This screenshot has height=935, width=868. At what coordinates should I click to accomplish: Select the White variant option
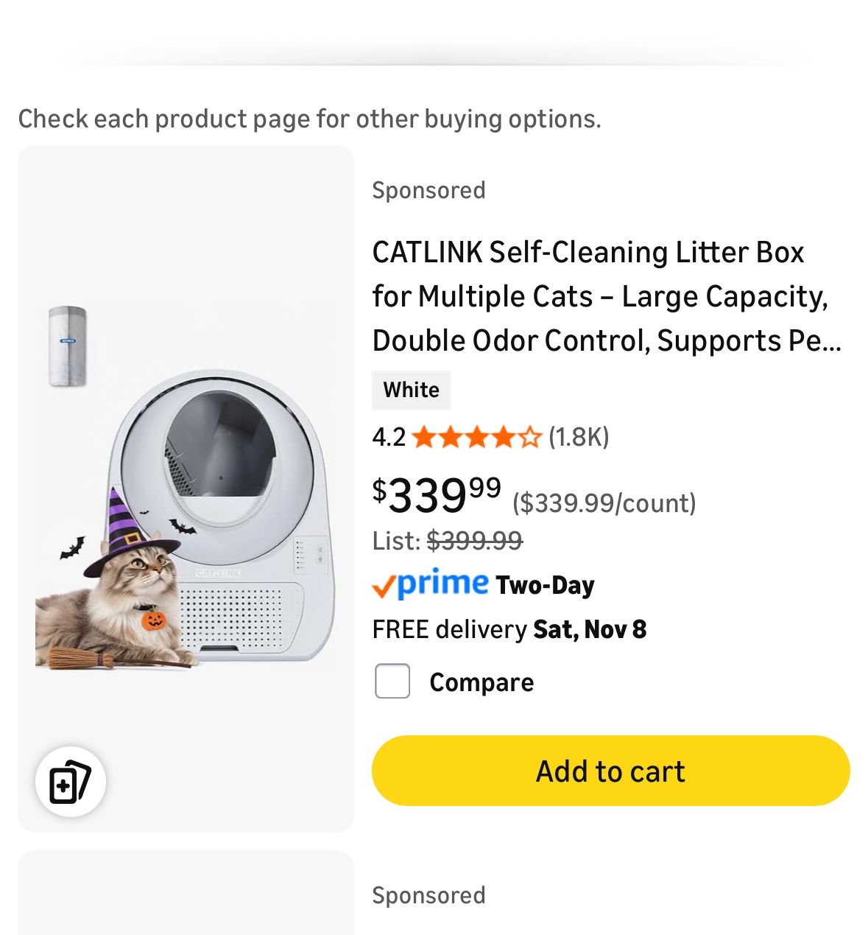(x=411, y=390)
